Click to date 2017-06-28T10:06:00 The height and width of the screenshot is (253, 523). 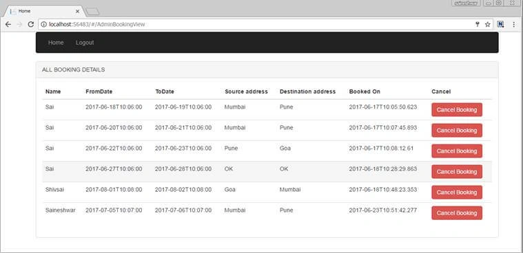coord(183,169)
